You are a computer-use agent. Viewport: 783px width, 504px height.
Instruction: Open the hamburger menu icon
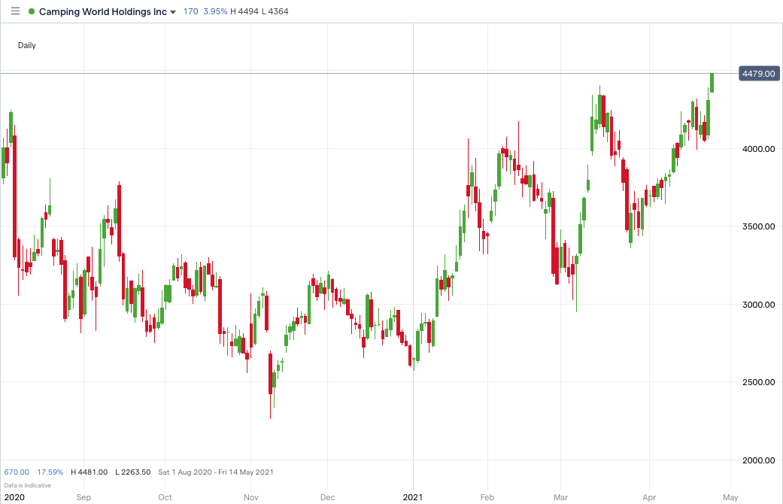click(15, 11)
